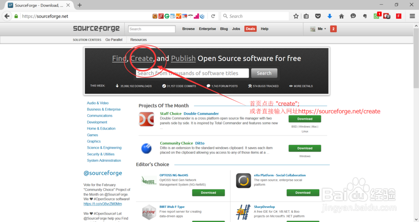Image resolution: width=419 pixels, height=222 pixels.
Task: Reload the page with the refresh icon
Action: click(x=213, y=16)
